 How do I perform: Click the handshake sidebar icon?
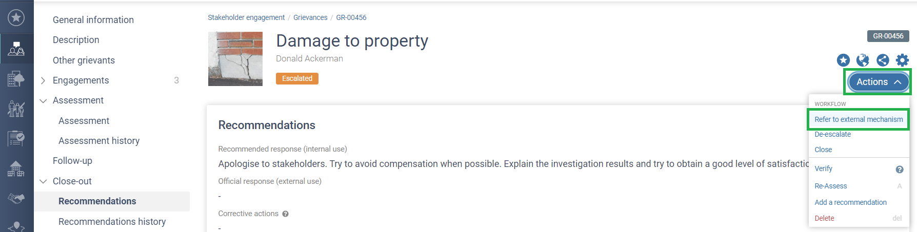tap(16, 198)
